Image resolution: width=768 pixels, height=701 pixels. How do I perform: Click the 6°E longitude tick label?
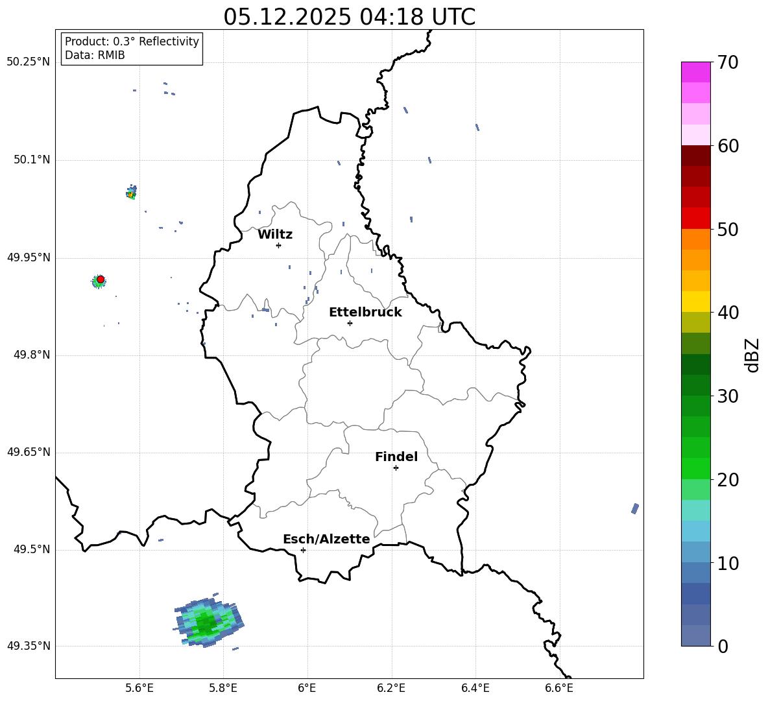(x=307, y=688)
